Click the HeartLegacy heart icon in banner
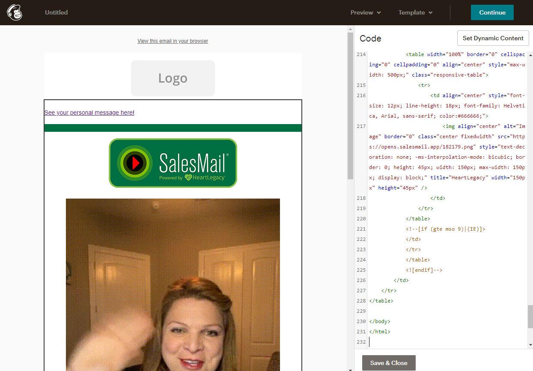 point(188,178)
